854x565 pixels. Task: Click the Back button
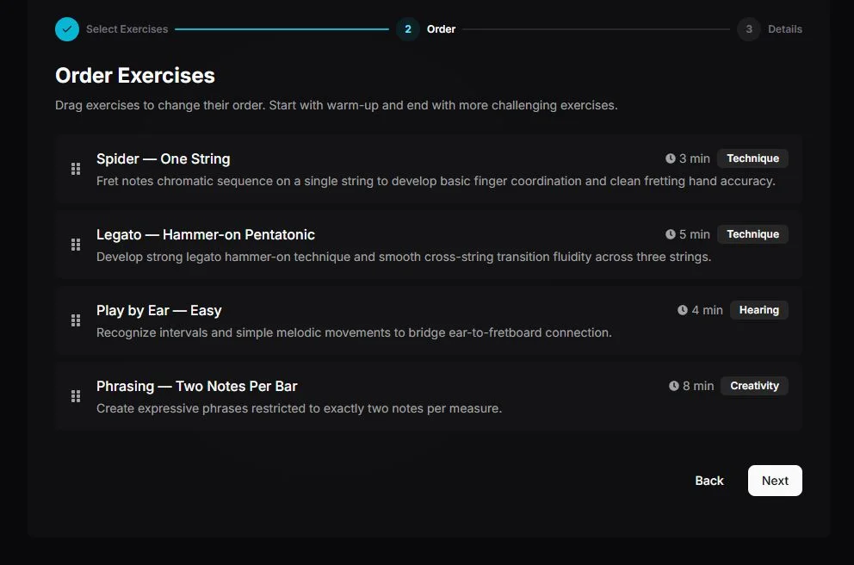pyautogui.click(x=709, y=481)
